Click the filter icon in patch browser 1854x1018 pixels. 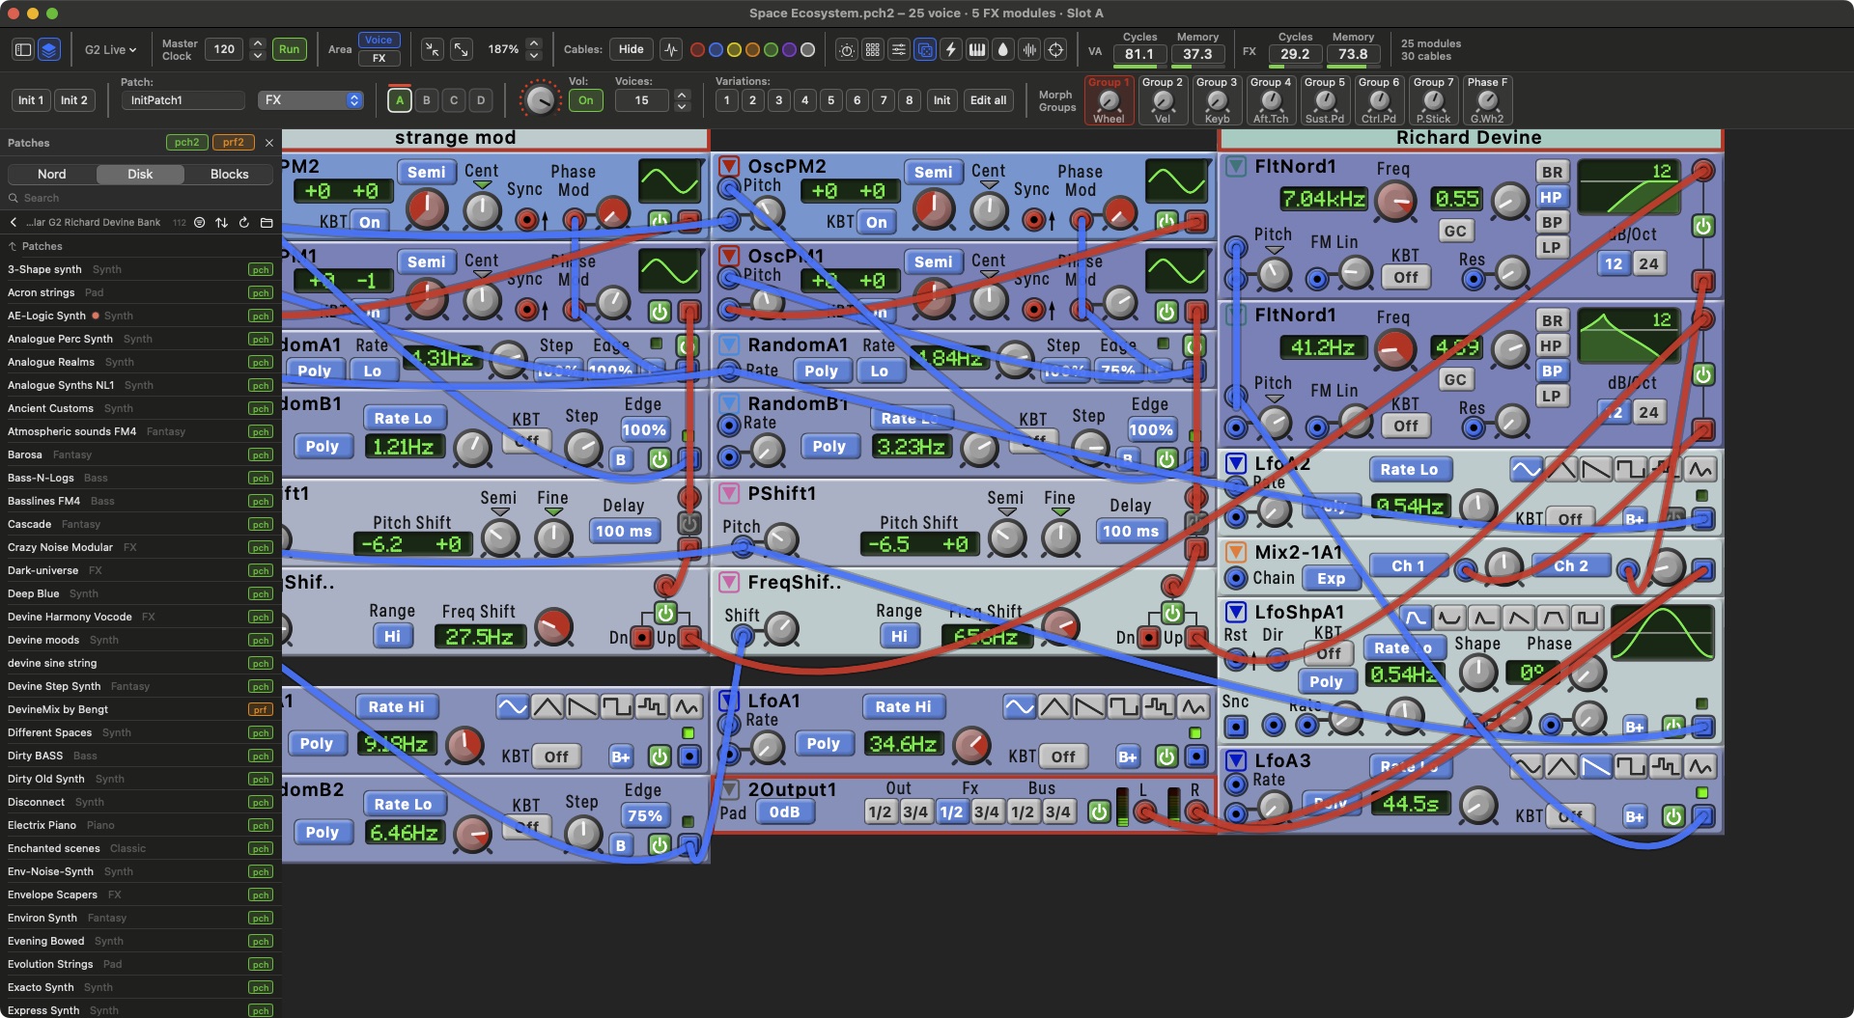[199, 222]
